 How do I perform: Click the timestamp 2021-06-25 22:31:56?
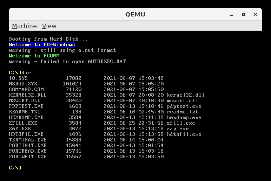tap(134, 123)
